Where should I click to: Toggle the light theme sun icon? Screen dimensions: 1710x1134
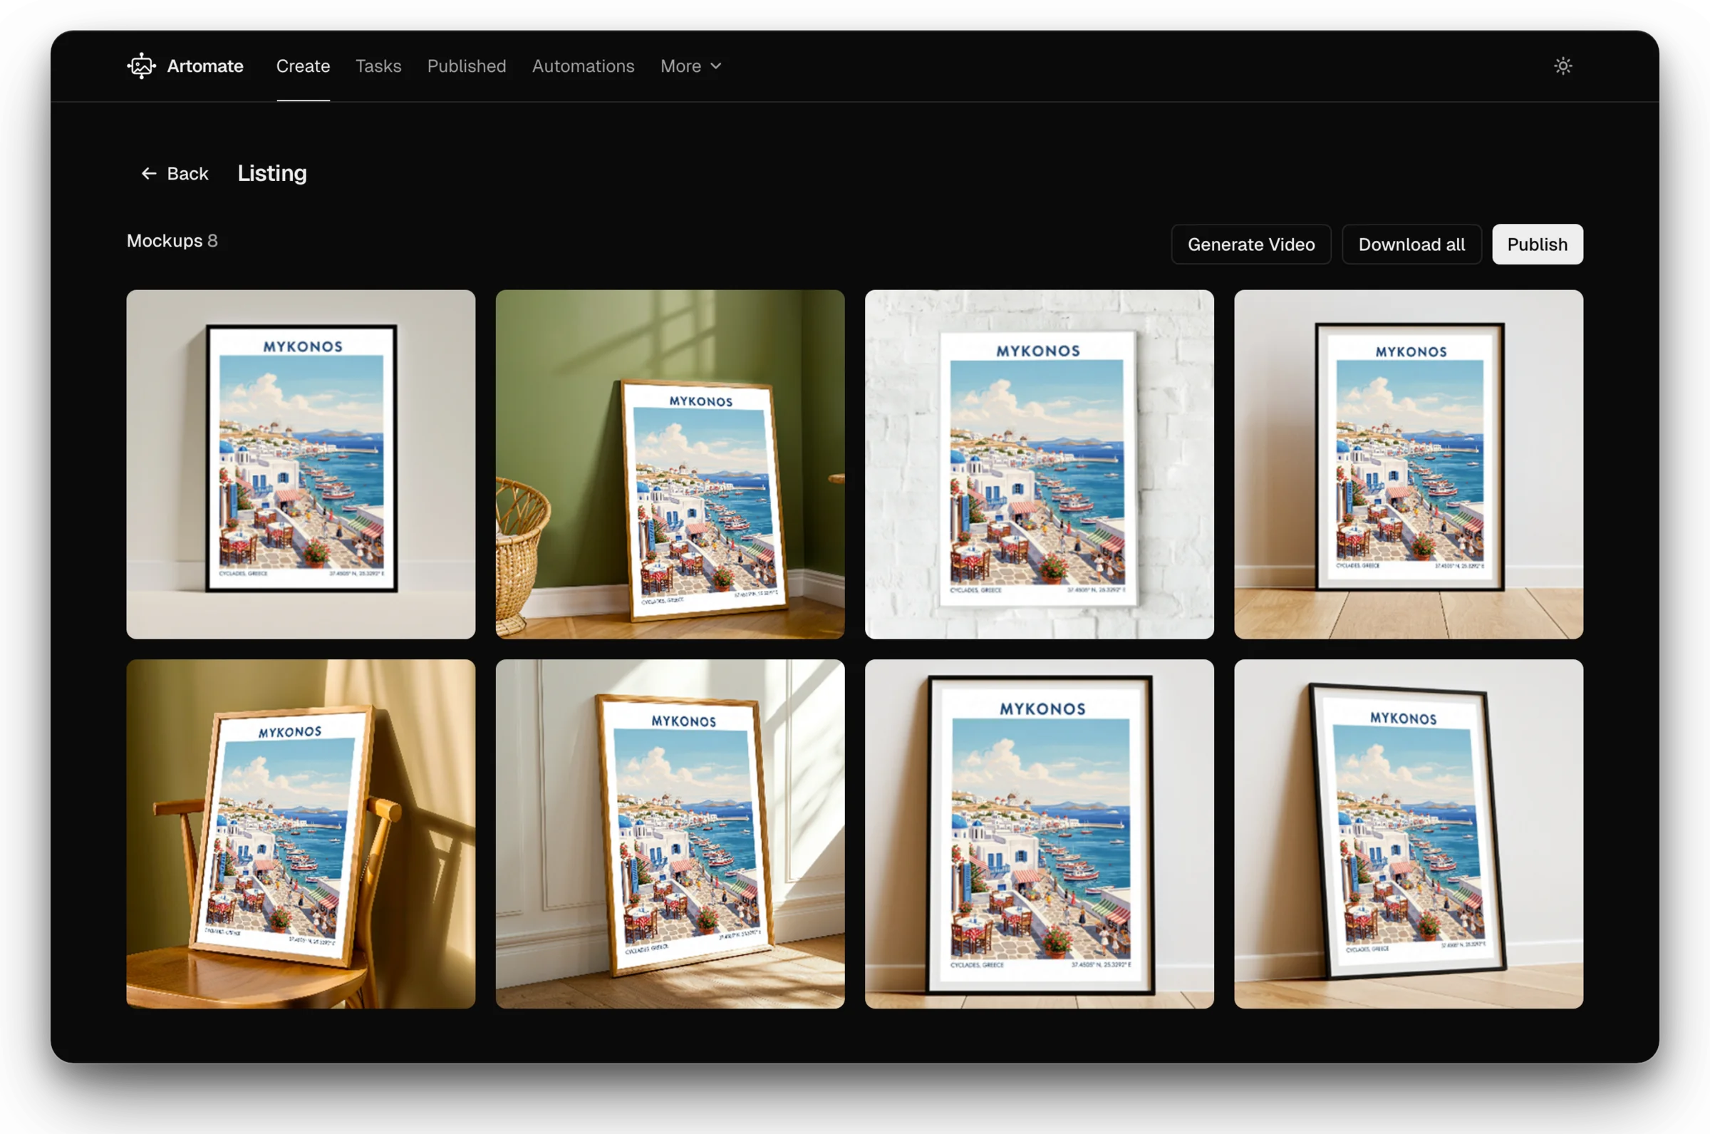[x=1563, y=66]
